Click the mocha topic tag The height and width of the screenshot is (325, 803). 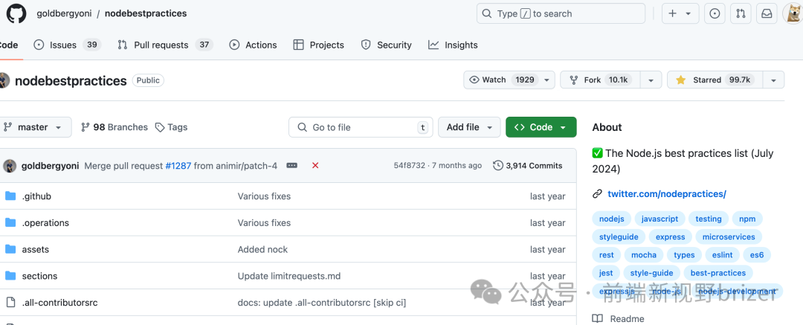pyautogui.click(x=644, y=255)
